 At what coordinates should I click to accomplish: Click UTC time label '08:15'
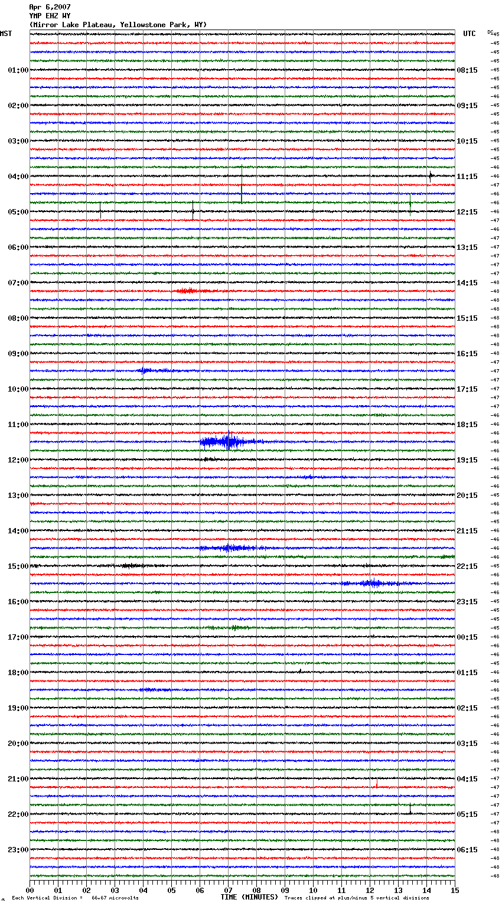coord(467,70)
